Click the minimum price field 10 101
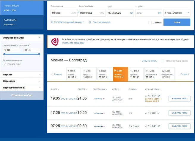 click(11, 50)
